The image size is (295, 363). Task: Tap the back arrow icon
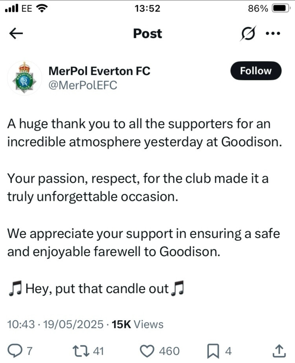pyautogui.click(x=16, y=34)
